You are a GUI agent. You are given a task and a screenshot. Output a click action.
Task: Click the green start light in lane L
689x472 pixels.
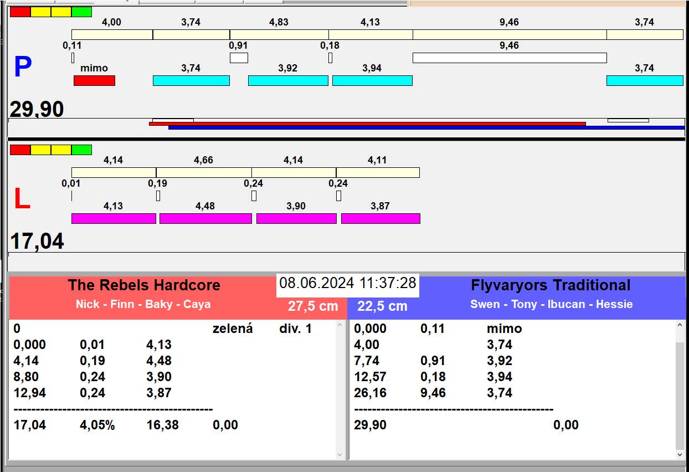[81, 150]
